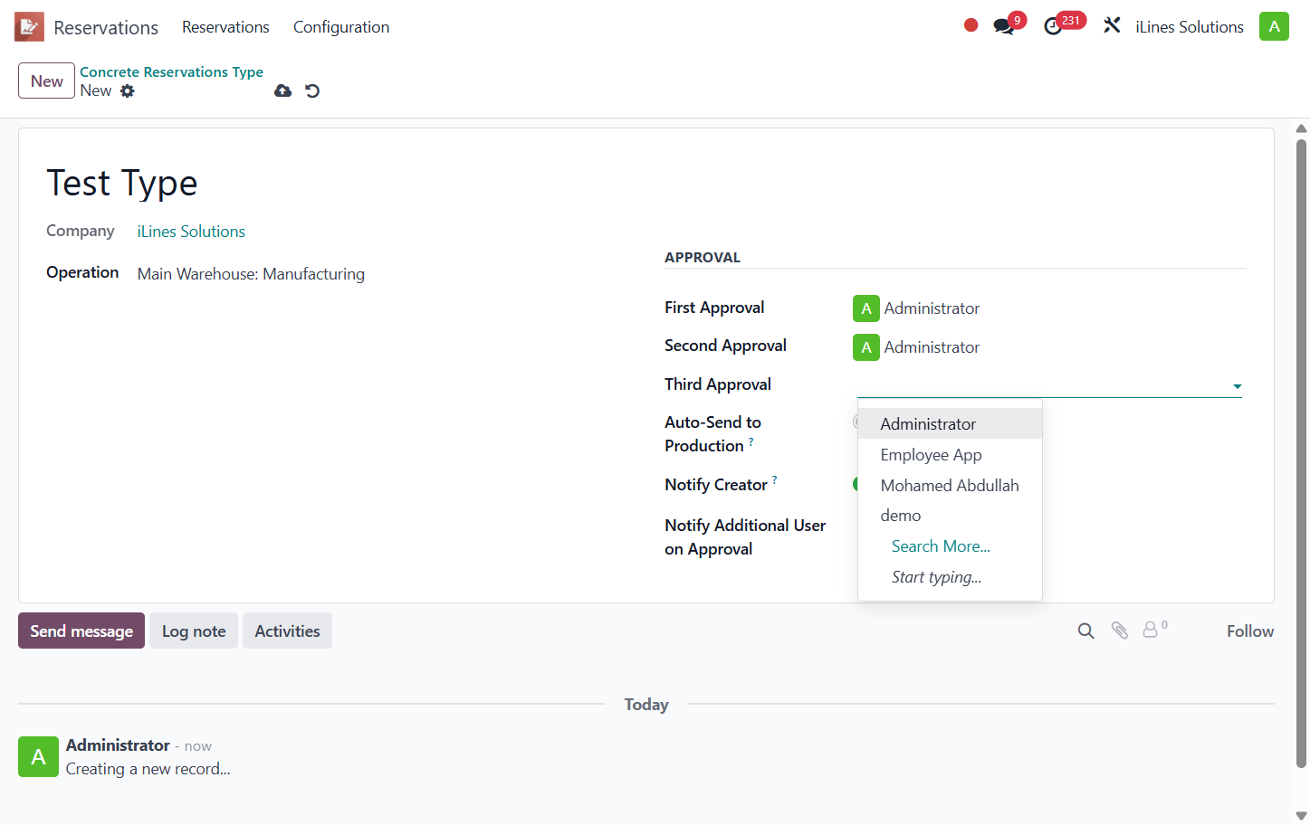The height and width of the screenshot is (825, 1310).
Task: Click Administrator author name in chatter
Action: pos(118,744)
